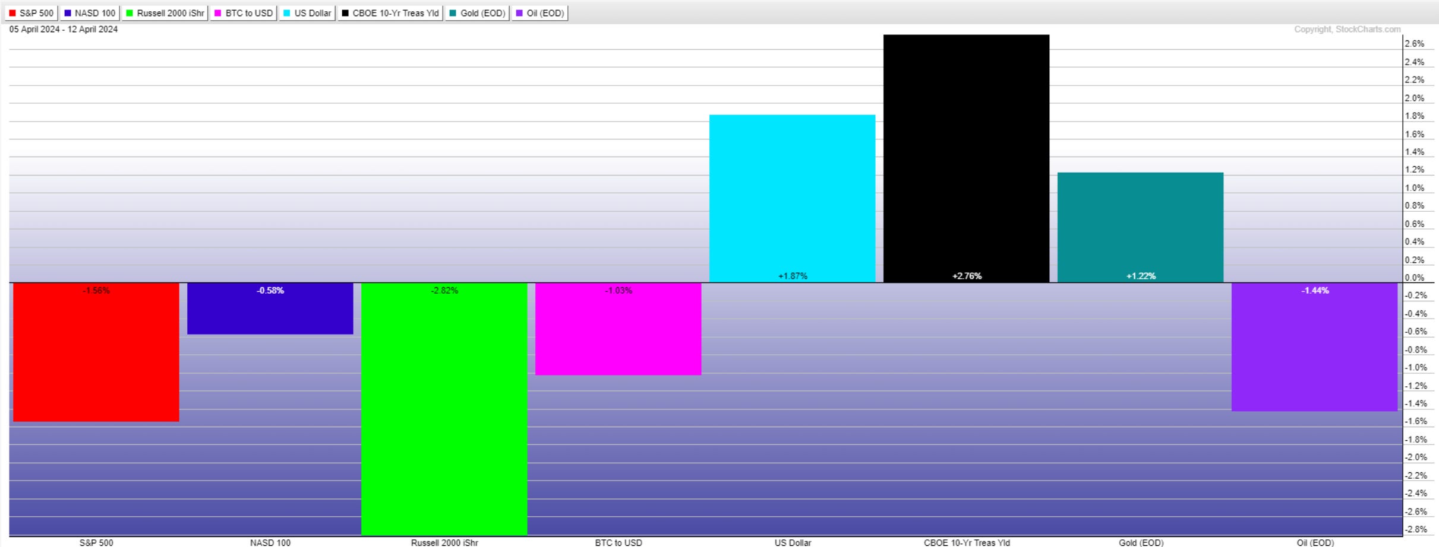Click the -1.03% value label
The image size is (1439, 547).
(618, 291)
